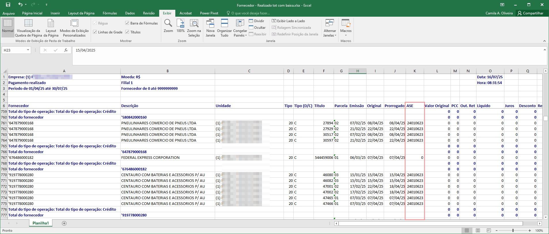Select row 767 header
549x234 pixels.
tap(4, 157)
